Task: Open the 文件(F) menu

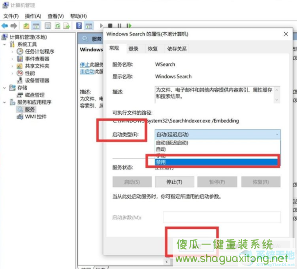Action: [x=11, y=16]
